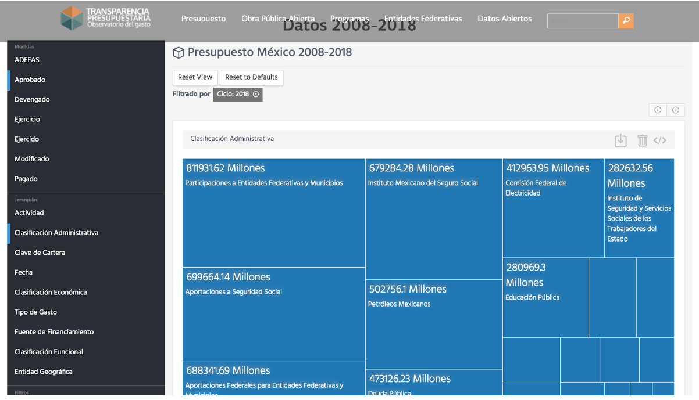Click Aportaciones a Seguridad Social block
Viewport: 699px width, 400px height.
coord(274,314)
